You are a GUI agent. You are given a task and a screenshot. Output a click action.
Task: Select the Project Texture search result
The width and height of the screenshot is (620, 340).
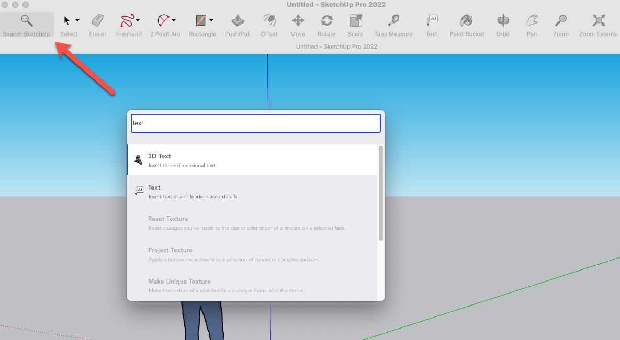(252, 254)
